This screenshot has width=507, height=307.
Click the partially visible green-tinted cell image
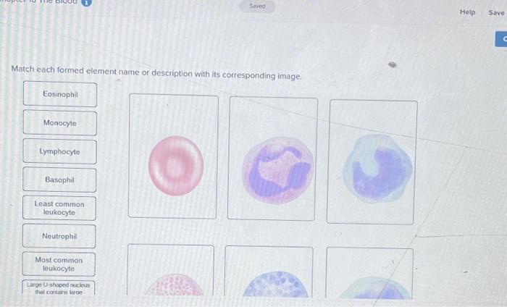pos(369,273)
